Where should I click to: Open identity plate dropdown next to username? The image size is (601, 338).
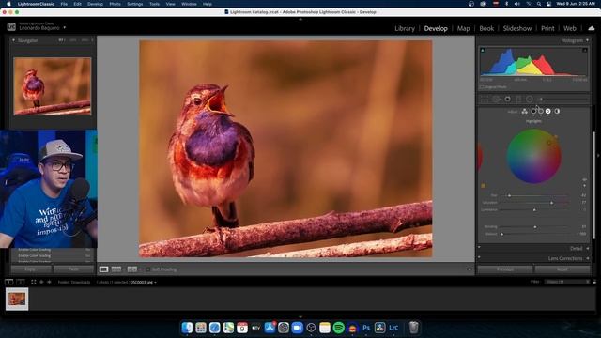tap(65, 27)
